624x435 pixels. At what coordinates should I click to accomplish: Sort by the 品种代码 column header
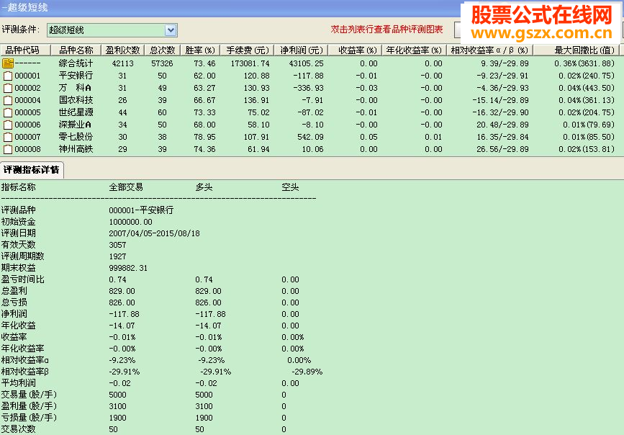point(25,50)
